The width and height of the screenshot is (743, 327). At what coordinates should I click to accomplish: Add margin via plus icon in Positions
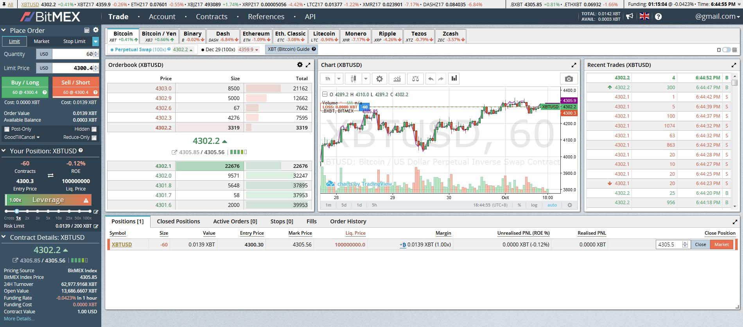point(402,244)
